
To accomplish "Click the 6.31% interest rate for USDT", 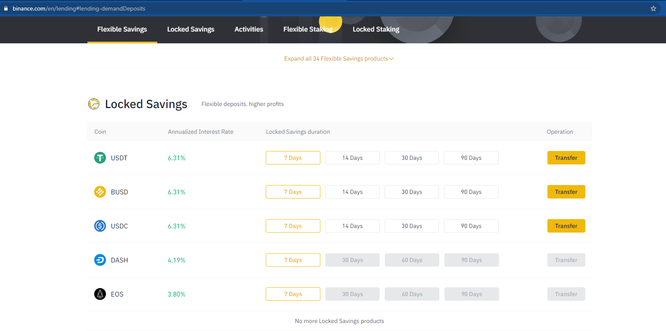I will click(x=177, y=158).
